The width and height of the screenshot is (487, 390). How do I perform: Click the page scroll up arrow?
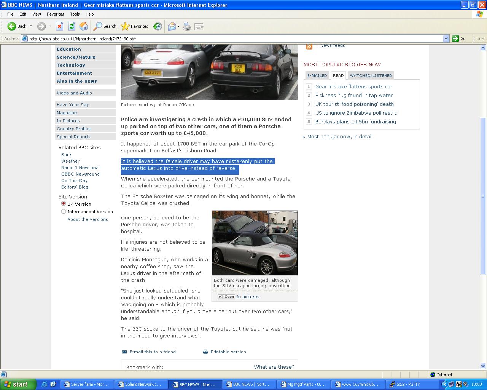click(x=483, y=48)
